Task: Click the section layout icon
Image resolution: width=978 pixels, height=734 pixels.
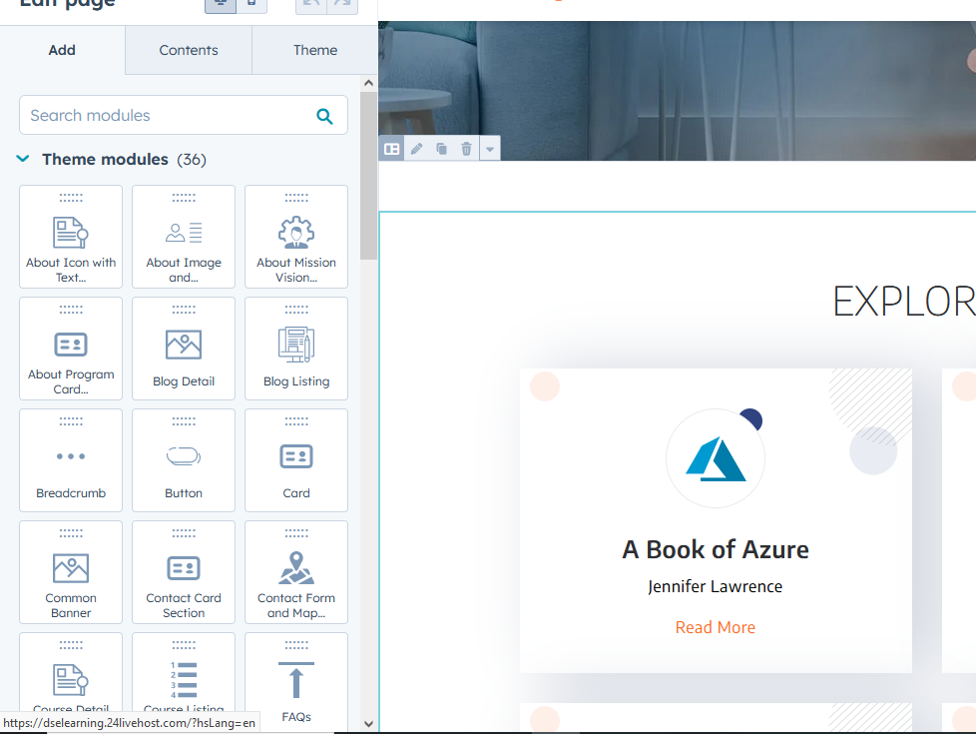Action: [392, 149]
